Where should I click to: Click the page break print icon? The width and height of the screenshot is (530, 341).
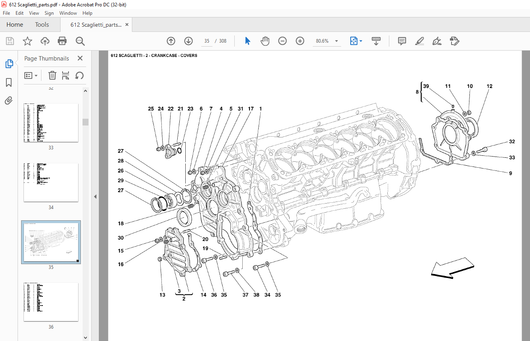[x=66, y=75]
